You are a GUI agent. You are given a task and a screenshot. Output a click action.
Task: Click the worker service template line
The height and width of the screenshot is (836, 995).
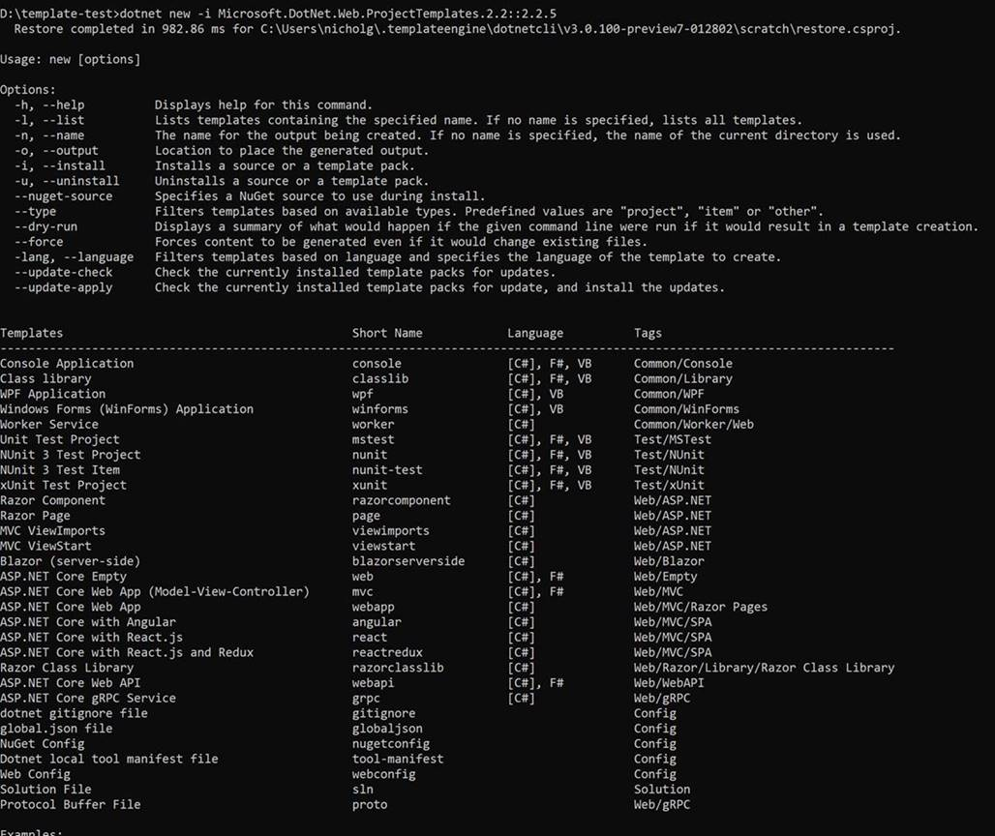[49, 424]
